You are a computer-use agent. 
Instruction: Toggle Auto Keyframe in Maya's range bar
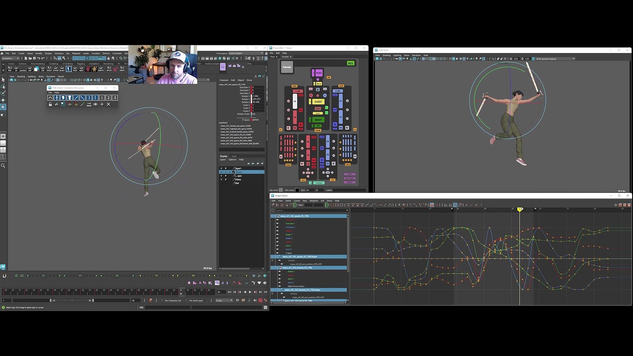[x=261, y=301]
